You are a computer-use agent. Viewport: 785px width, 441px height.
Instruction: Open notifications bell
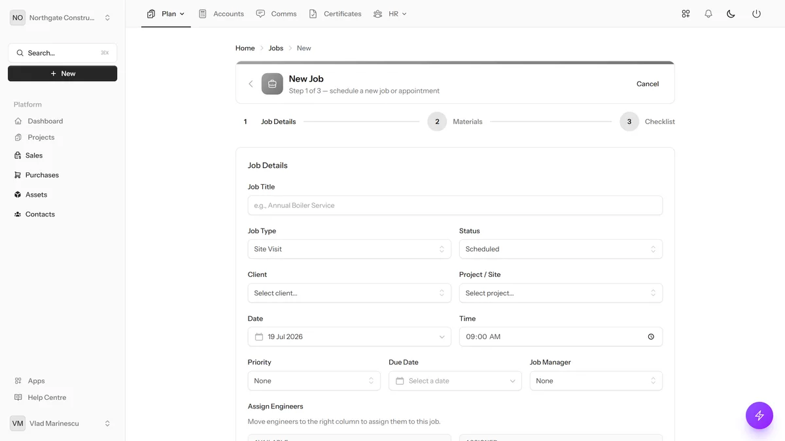pyautogui.click(x=708, y=14)
